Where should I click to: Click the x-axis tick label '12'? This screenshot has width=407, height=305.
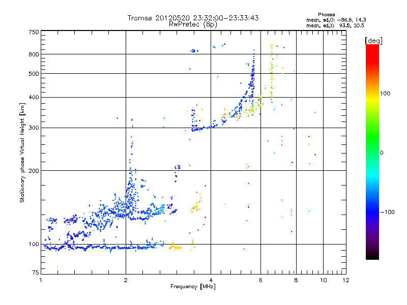pyautogui.click(x=346, y=280)
